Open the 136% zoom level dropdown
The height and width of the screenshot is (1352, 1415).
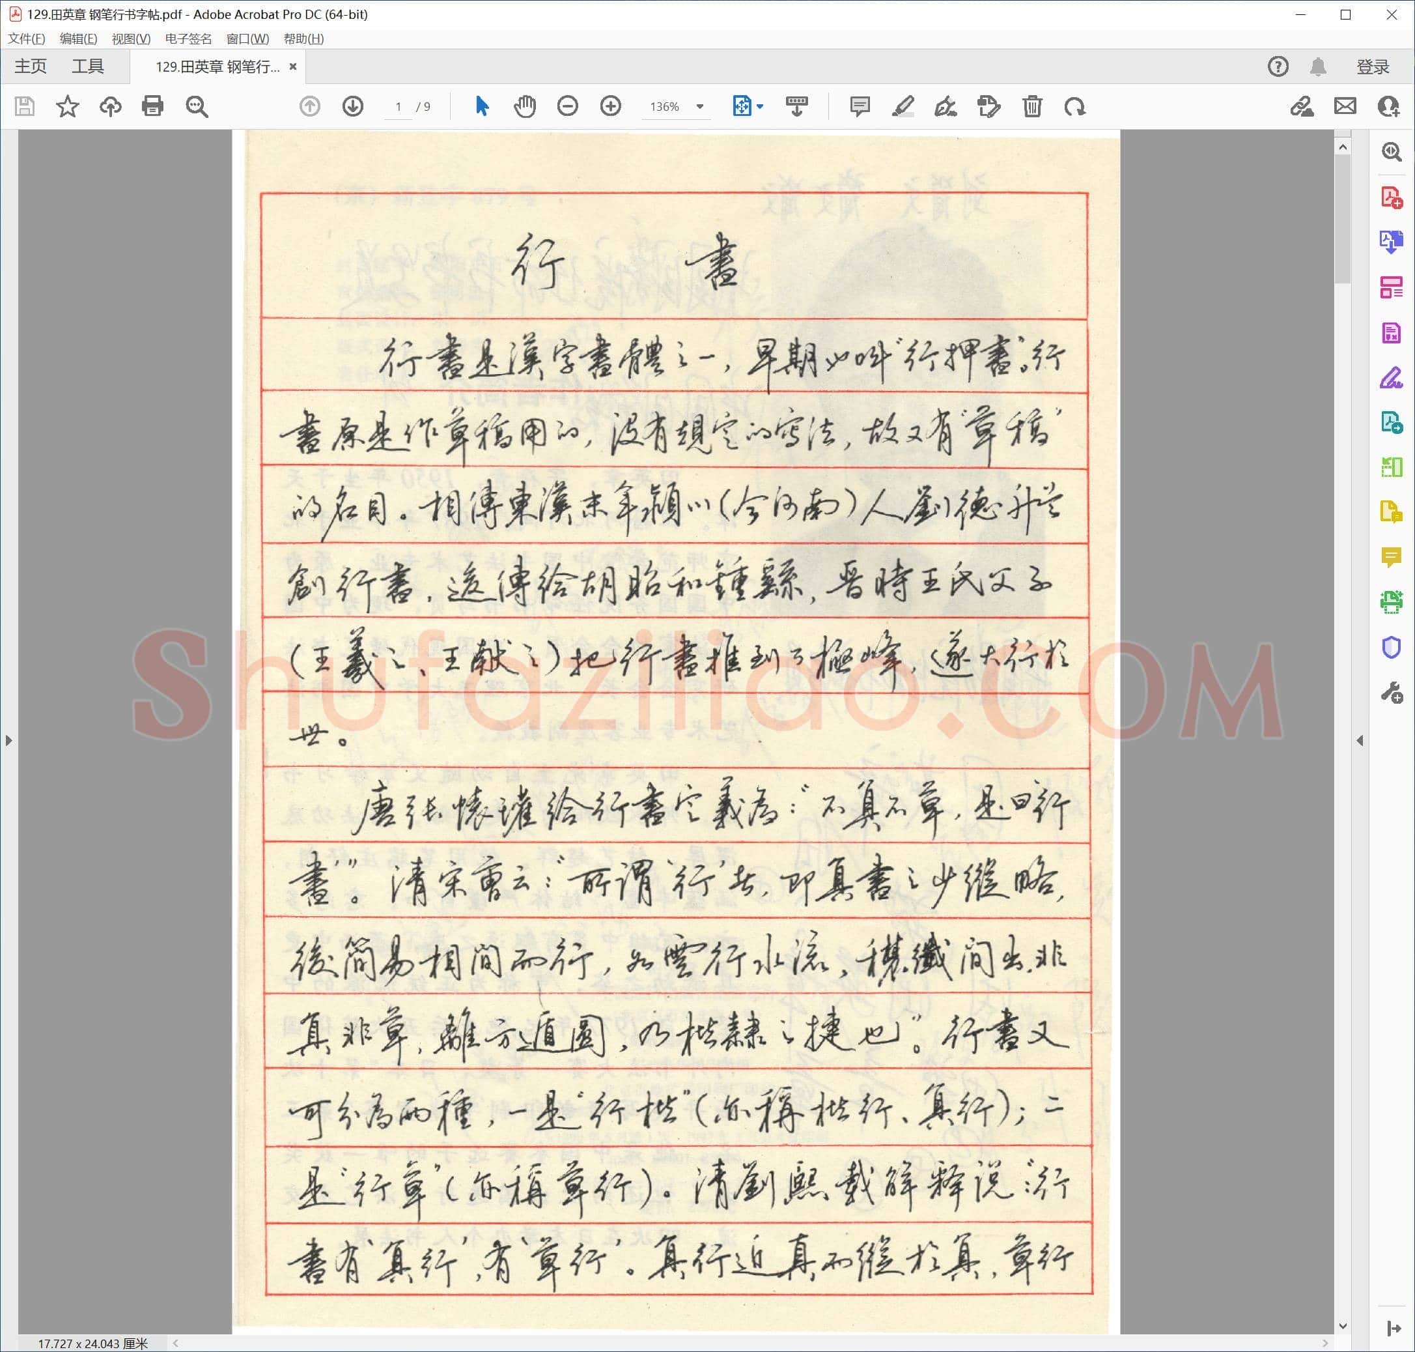tap(699, 107)
